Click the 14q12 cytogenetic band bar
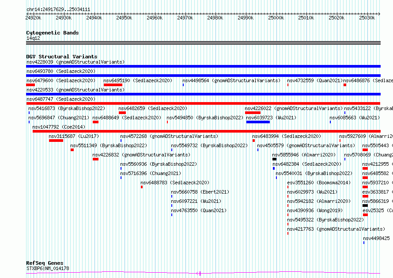The width and height of the screenshot is (393, 278). coord(203,43)
